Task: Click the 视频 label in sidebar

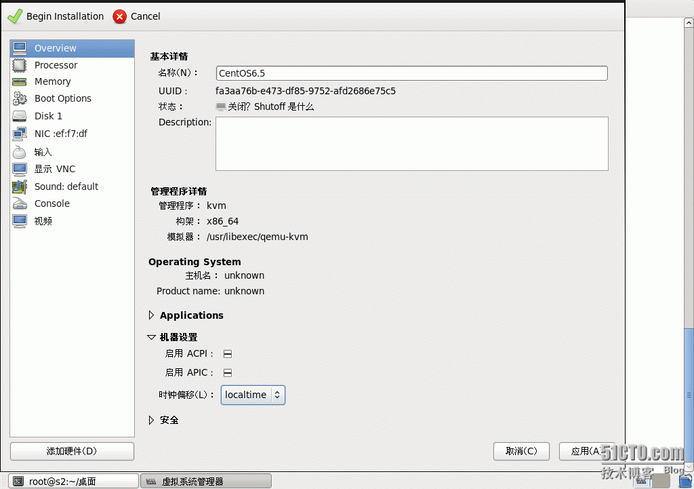Action: pos(43,221)
